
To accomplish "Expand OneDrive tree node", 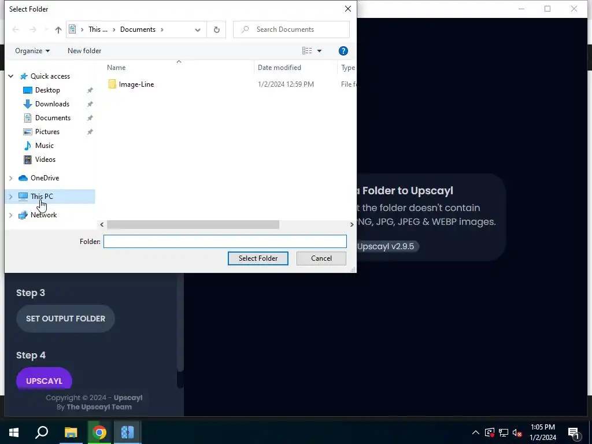I will tap(11, 178).
